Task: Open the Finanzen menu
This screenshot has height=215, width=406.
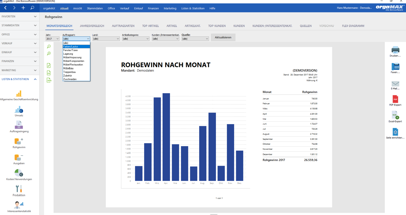Action: tap(153, 8)
